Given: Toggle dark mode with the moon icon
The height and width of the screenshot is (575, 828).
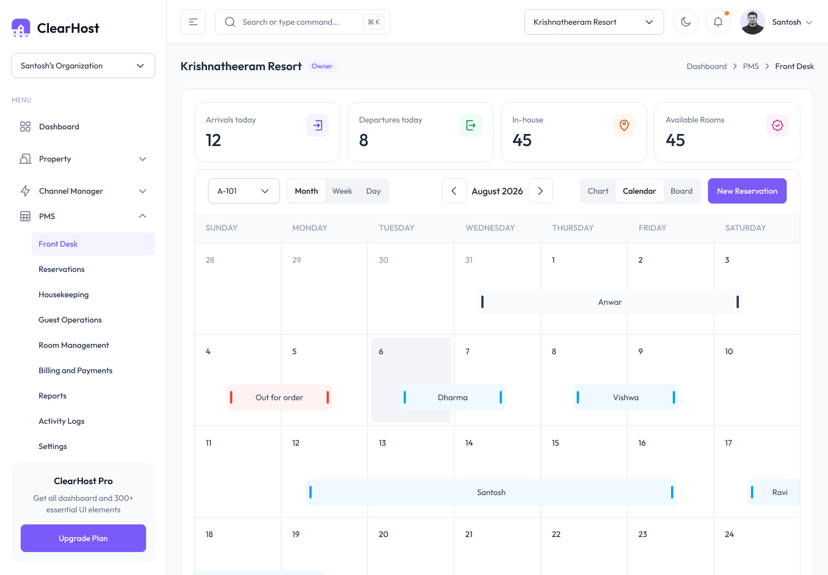Looking at the screenshot, I should (x=685, y=22).
